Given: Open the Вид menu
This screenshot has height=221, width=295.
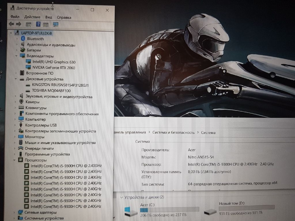Looking at the screenshot, I should pyautogui.click(x=48, y=17).
